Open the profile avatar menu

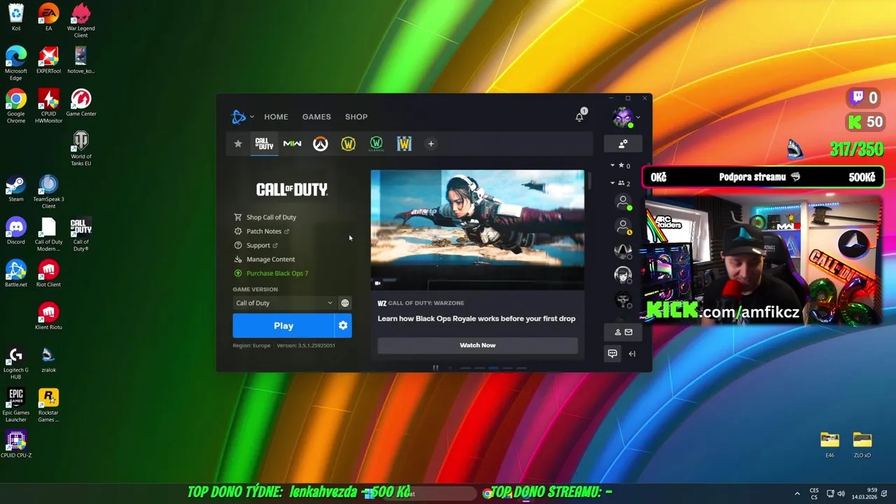click(x=623, y=117)
